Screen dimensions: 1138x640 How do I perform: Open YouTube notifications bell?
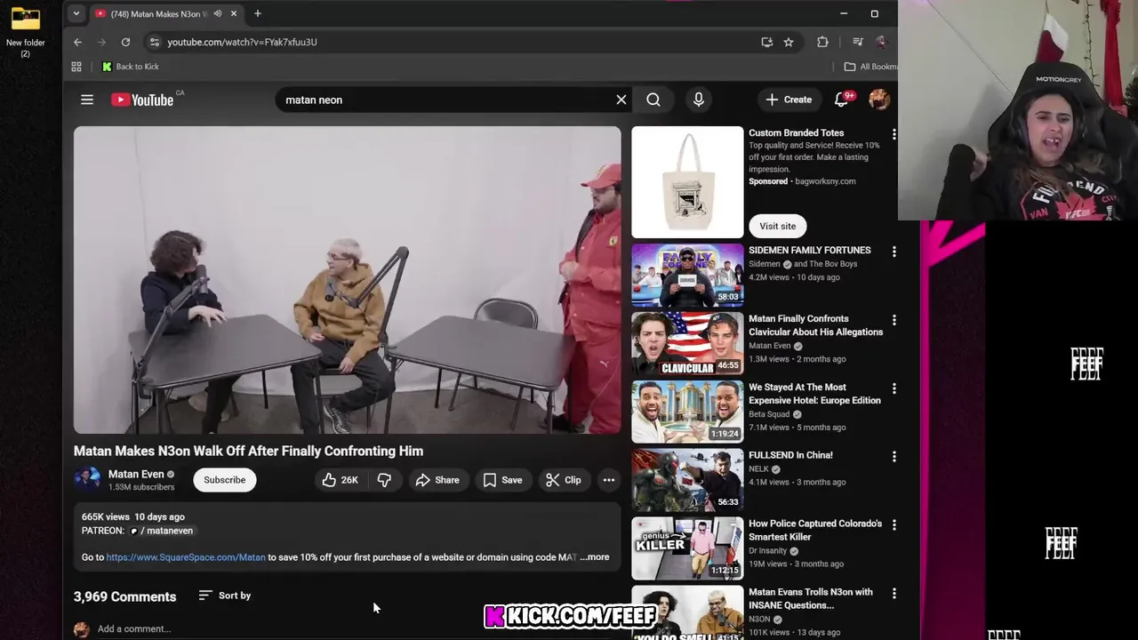[841, 100]
